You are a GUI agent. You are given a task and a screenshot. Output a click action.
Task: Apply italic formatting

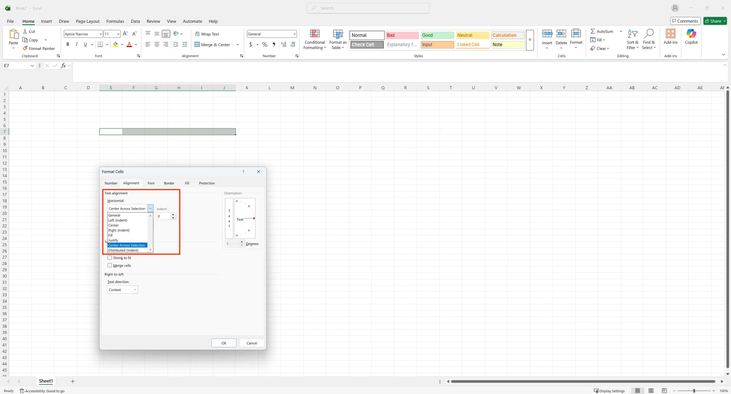coord(77,44)
